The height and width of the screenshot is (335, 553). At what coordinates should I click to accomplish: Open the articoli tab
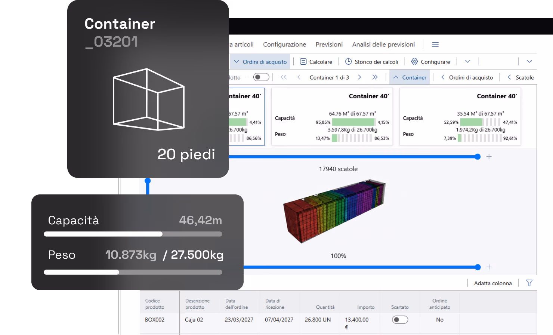tap(242, 44)
